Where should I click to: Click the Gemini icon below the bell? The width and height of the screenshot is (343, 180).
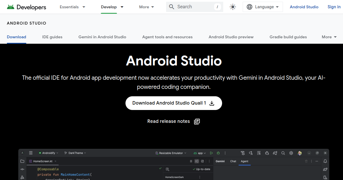pos(325,169)
